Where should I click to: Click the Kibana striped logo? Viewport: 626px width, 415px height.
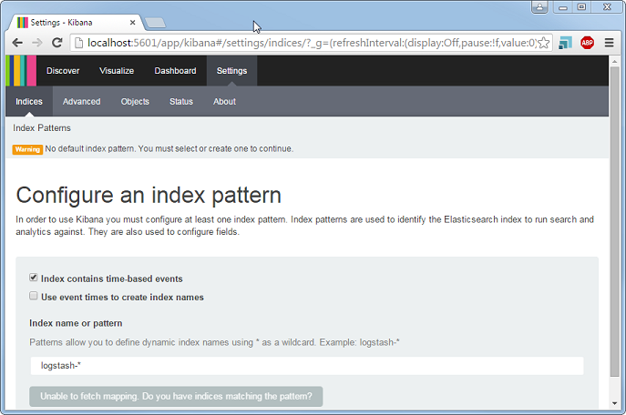(x=21, y=71)
